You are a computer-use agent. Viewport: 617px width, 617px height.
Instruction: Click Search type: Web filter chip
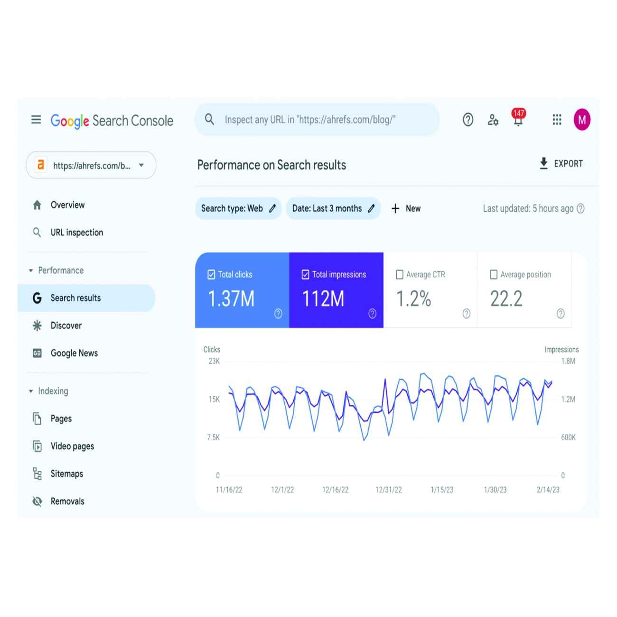(x=238, y=208)
